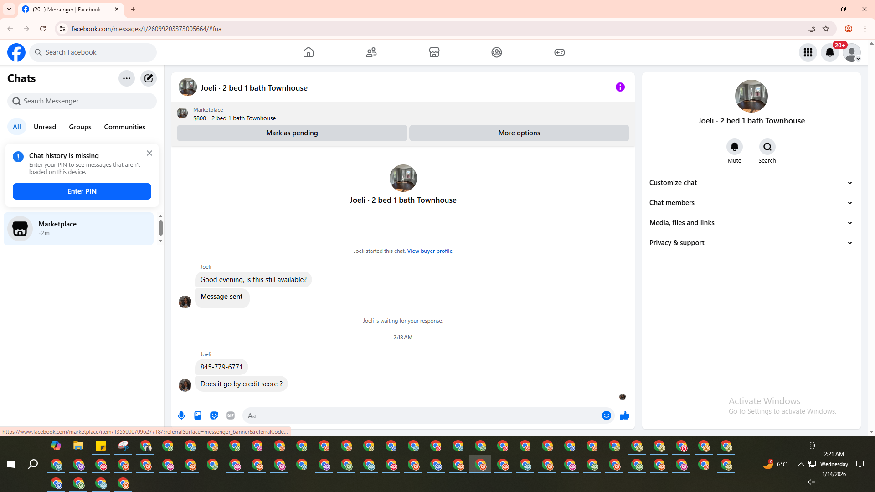Mute this conversation with the bell
This screenshot has height=492, width=875.
tap(734, 147)
